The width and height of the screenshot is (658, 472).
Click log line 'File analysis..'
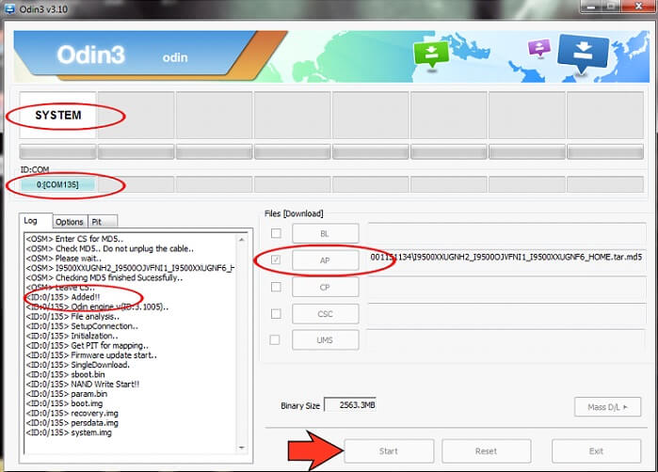coord(72,317)
